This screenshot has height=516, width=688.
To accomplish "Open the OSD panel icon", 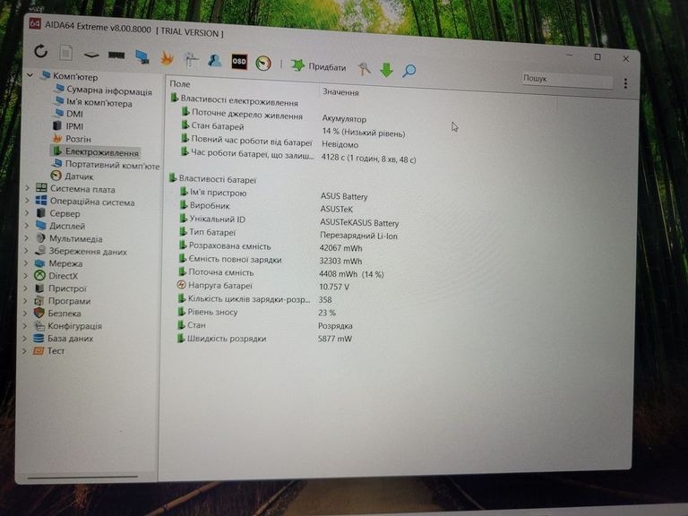I will [239, 62].
